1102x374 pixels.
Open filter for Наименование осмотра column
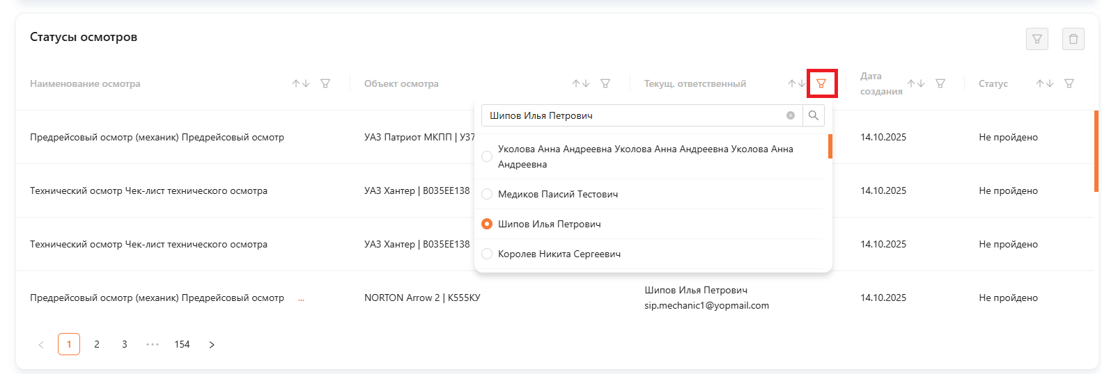325,83
